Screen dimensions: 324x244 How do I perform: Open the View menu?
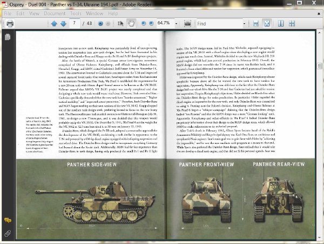click(x=34, y=14)
